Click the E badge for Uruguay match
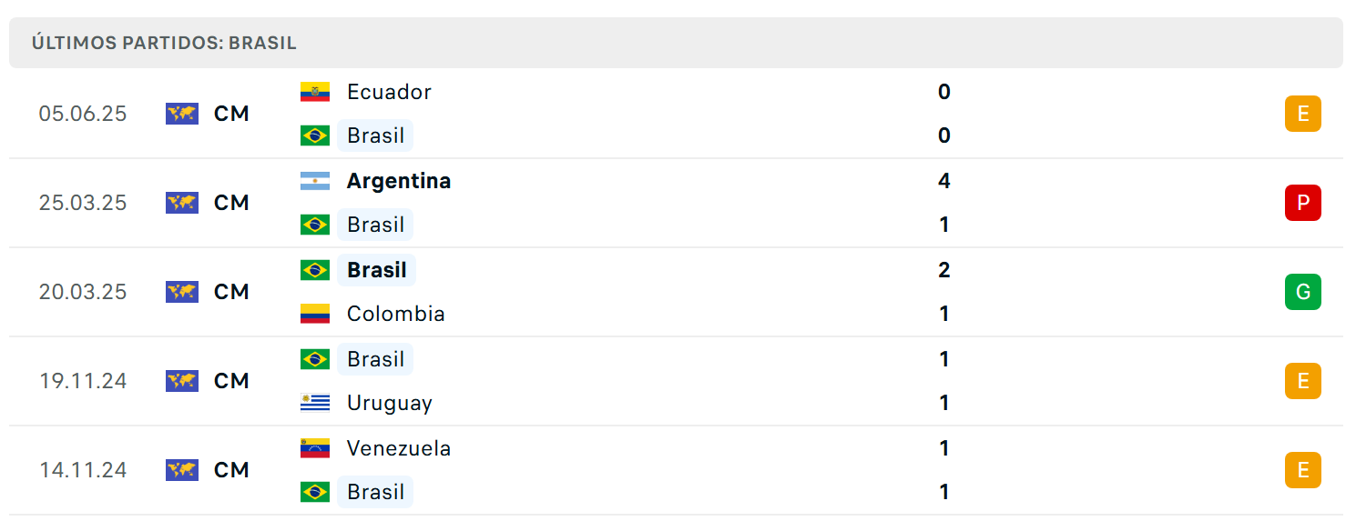1356x531 pixels. click(x=1303, y=381)
